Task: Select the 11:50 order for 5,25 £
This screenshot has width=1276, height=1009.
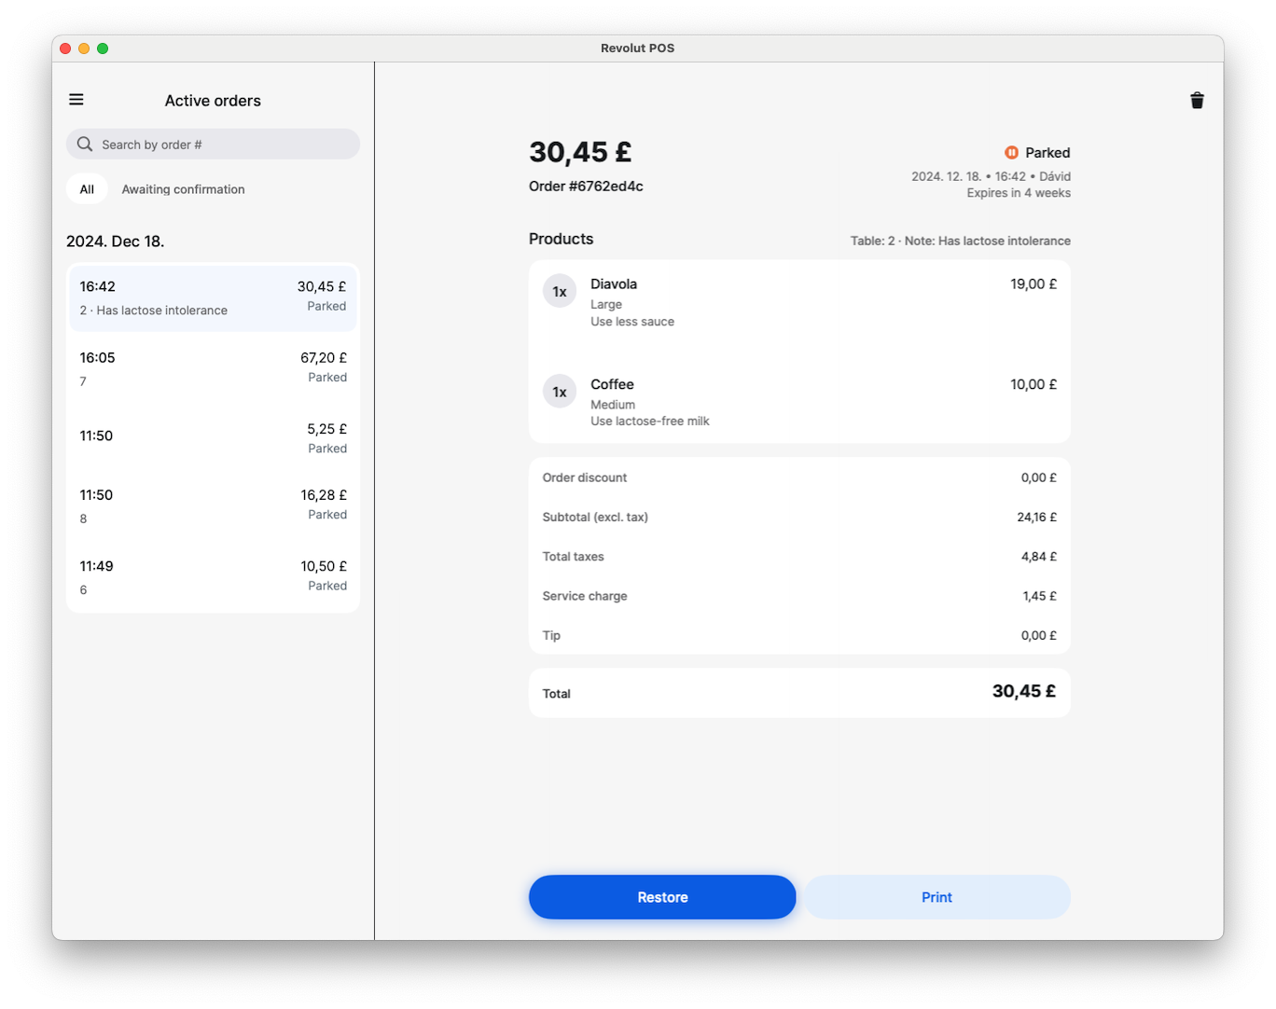Action: 213,437
